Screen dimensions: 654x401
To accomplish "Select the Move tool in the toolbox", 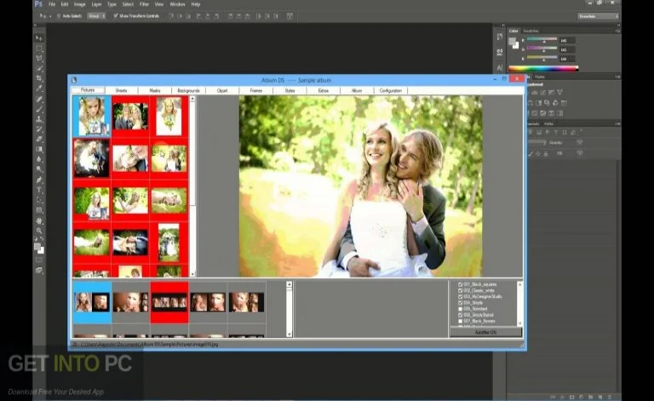I will click(39, 38).
